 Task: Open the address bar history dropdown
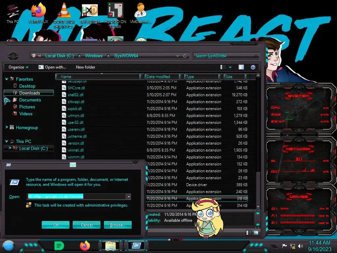point(177,56)
